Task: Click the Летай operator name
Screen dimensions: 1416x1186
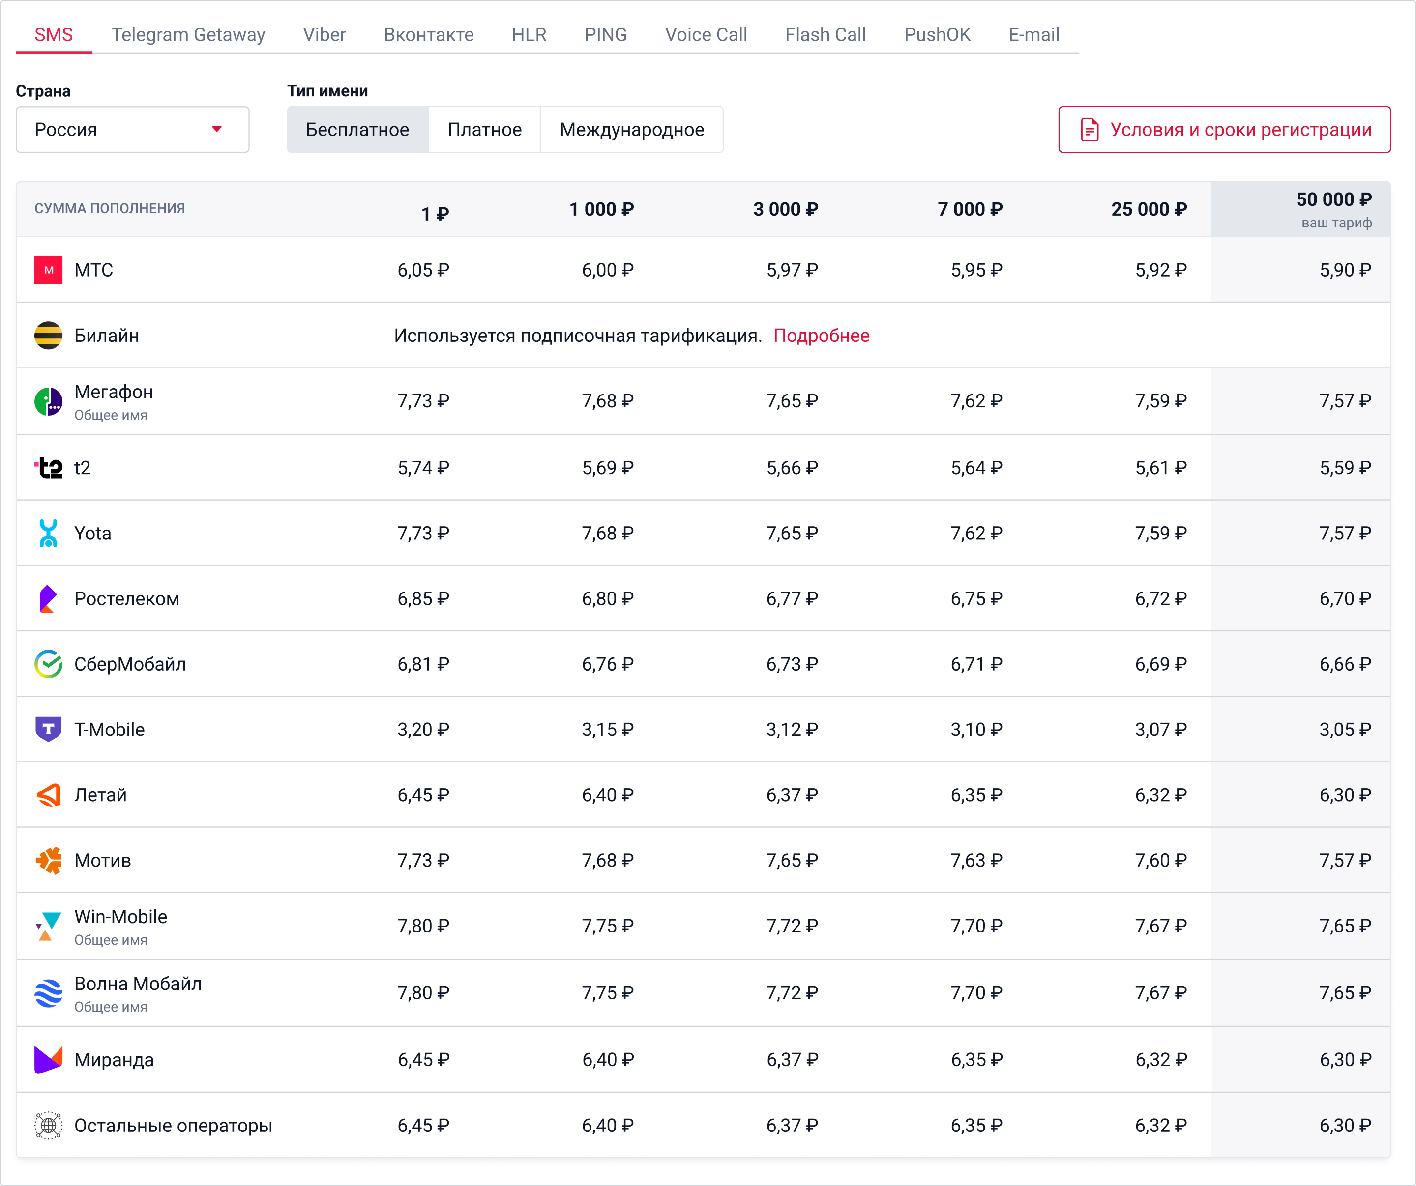Action: 100,795
